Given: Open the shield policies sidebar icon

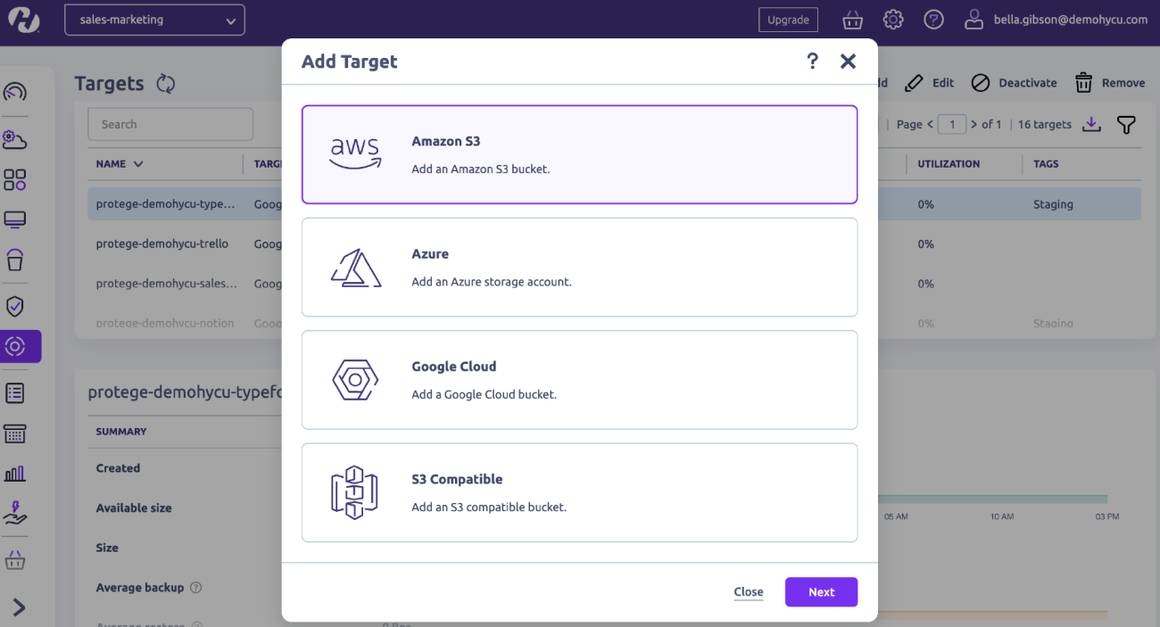Looking at the screenshot, I should pos(15,306).
